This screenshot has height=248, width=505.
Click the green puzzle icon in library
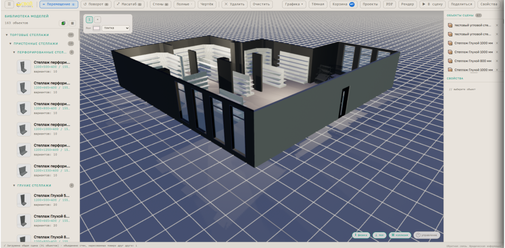(x=64, y=23)
